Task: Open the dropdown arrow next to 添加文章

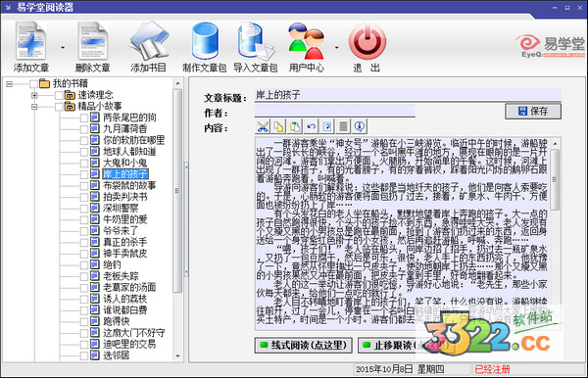Action: [63, 48]
